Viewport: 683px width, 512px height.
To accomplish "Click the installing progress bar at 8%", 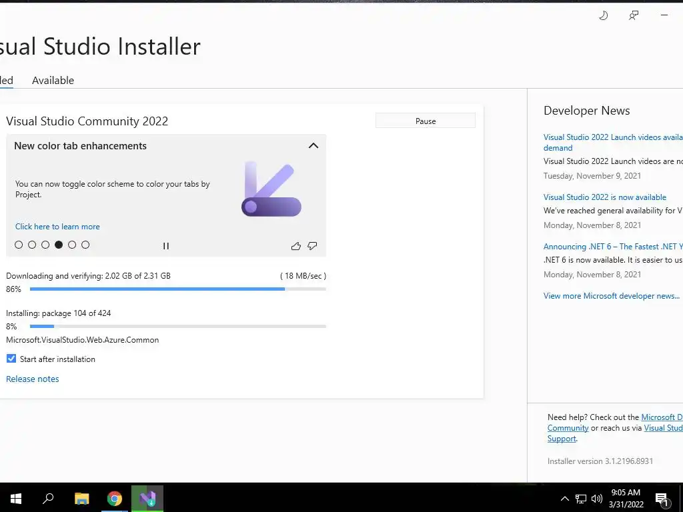I will 177,326.
